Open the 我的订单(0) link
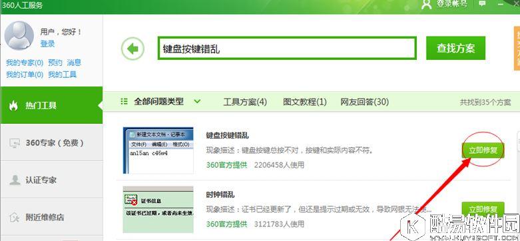Viewport: 520px width, 241px height. tap(25, 75)
